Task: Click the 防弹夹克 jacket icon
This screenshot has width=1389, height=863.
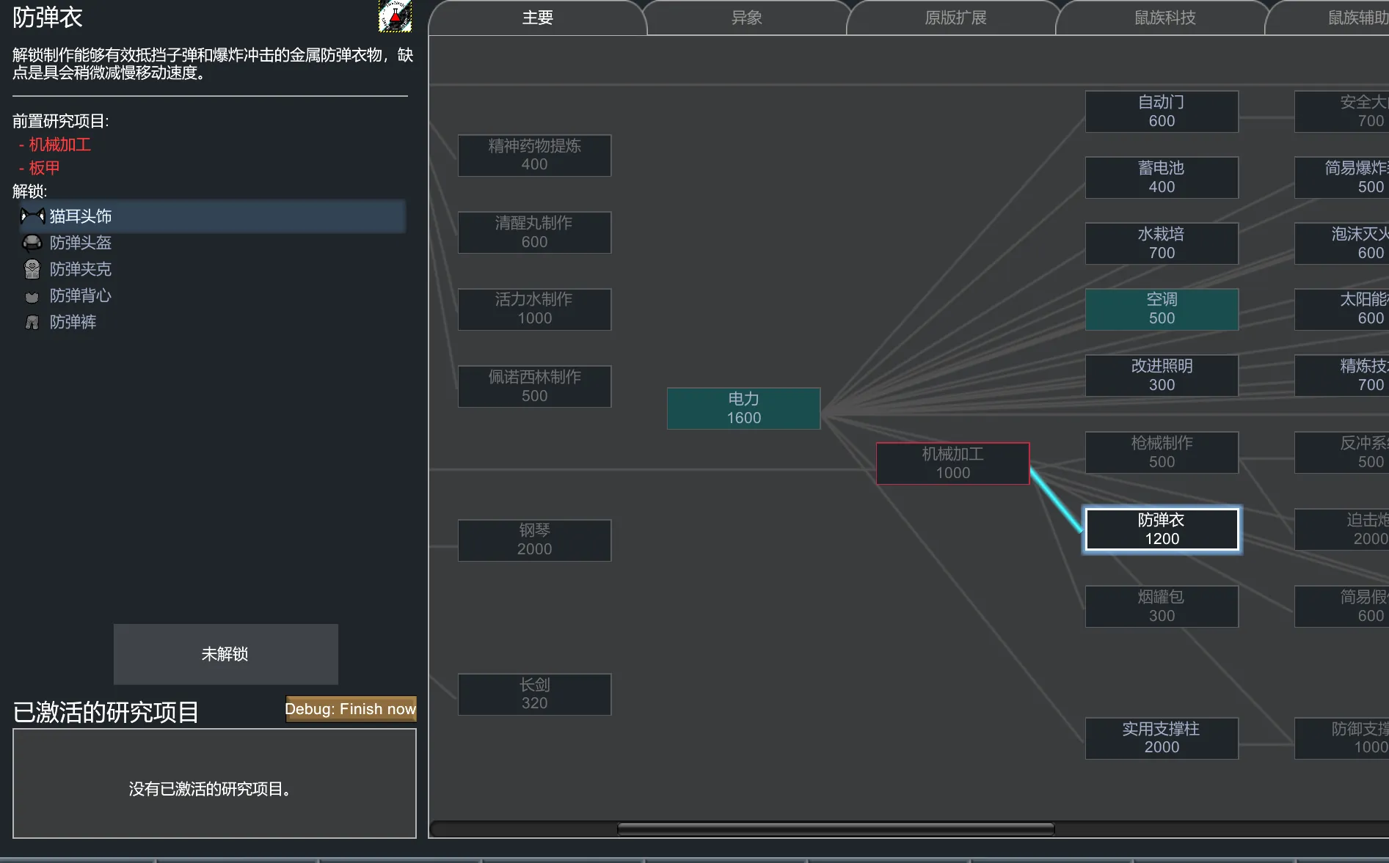Action: point(32,269)
